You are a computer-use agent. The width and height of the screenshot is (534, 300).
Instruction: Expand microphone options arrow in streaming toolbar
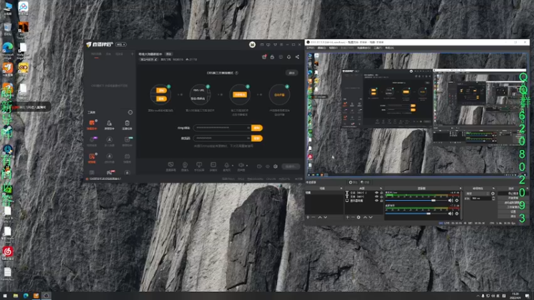(x=232, y=165)
